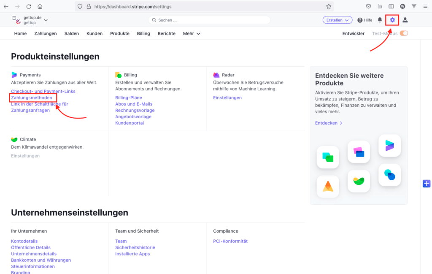Viewport: 432px width, 274px height.
Task: Click the blue circles product tile
Action: 389,175
